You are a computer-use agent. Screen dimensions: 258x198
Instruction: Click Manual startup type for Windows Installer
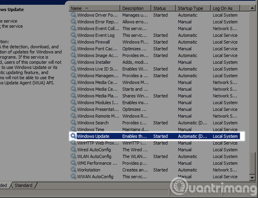[x=185, y=62]
